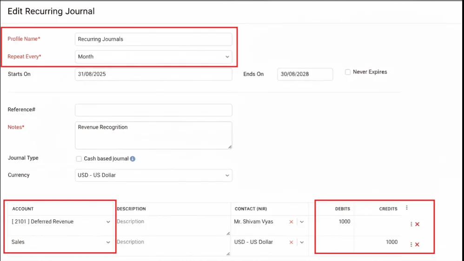Open three-dot options for the Sales row
The image size is (464, 261).
(411, 244)
